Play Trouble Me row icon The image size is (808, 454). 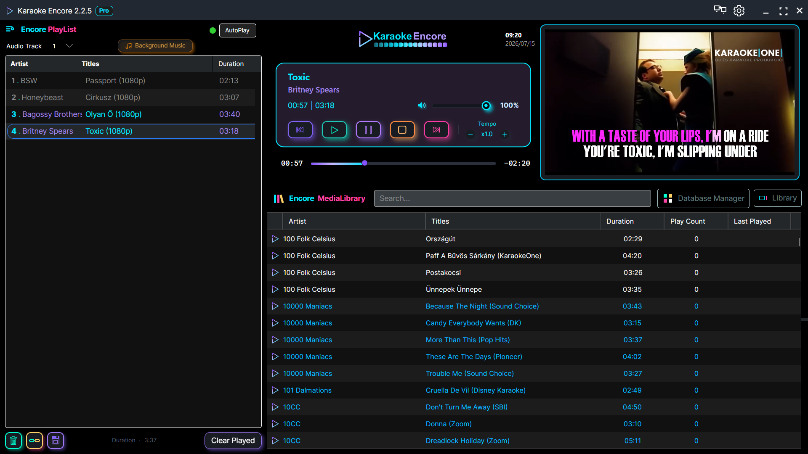coord(275,373)
